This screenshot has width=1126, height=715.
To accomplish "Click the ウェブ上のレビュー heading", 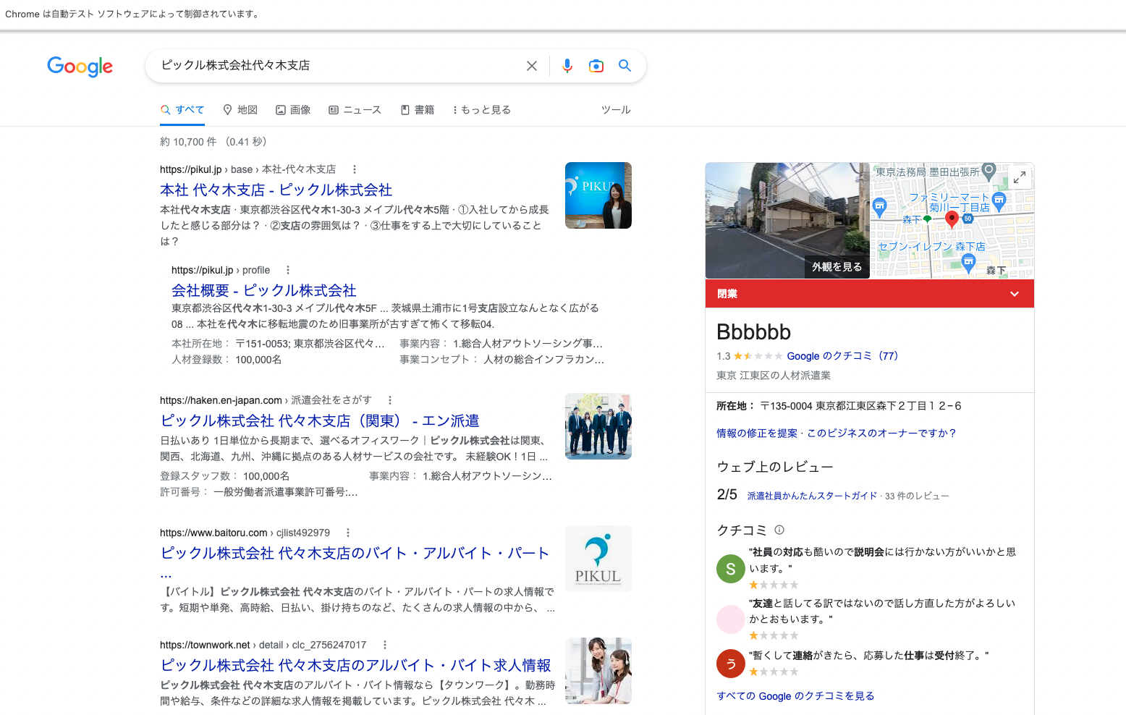I will [775, 467].
